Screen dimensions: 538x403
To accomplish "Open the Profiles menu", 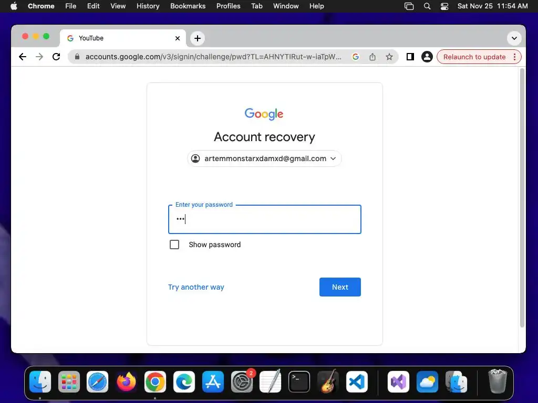I will click(x=228, y=6).
